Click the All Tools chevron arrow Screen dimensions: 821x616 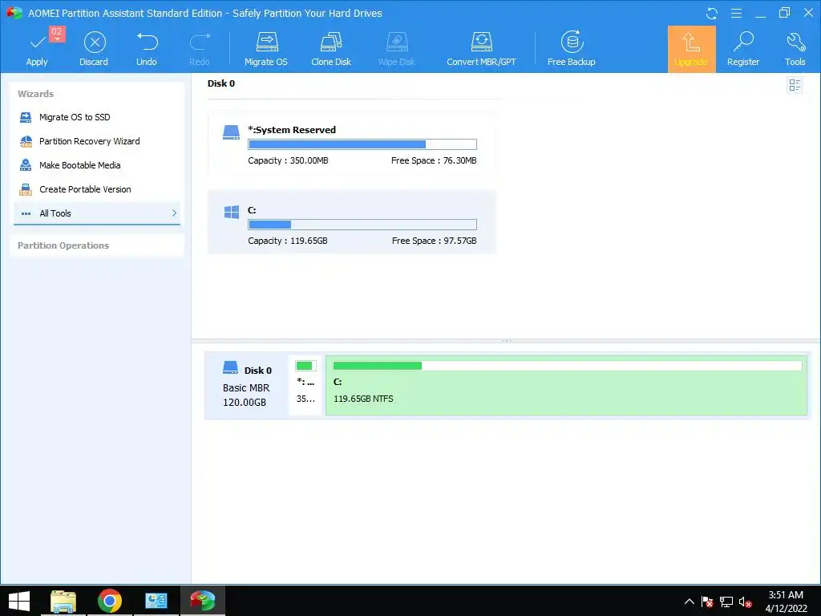[174, 213]
